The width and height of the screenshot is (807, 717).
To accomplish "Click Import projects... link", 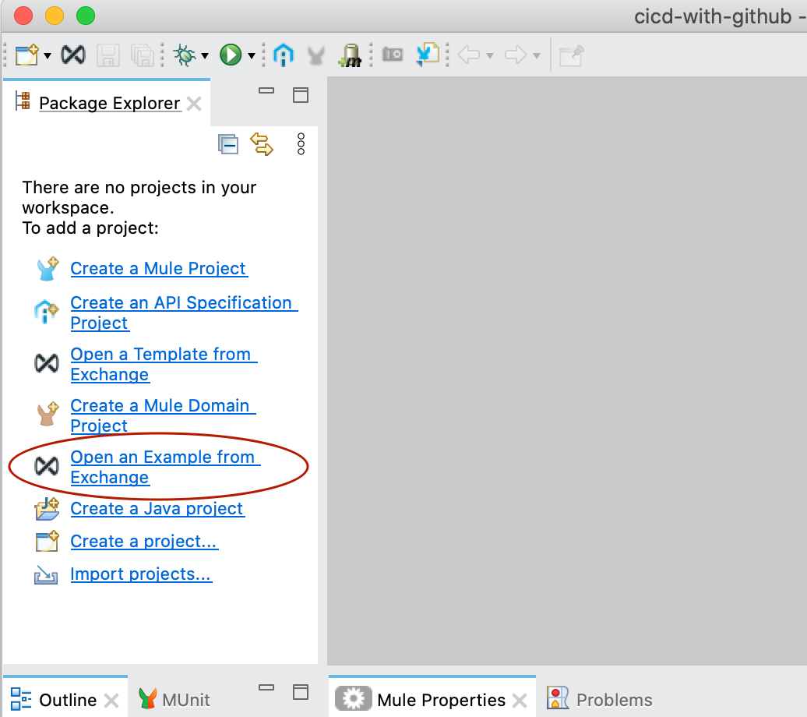I will [x=140, y=574].
